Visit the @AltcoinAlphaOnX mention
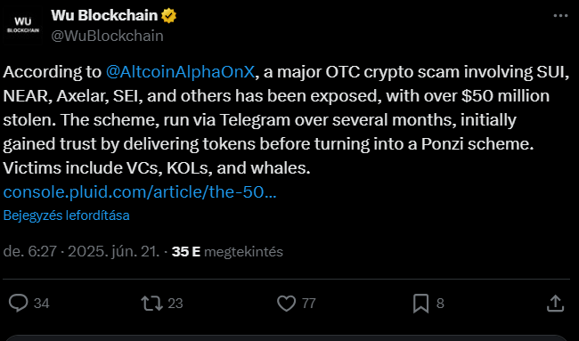This screenshot has height=341, width=579. [x=180, y=71]
